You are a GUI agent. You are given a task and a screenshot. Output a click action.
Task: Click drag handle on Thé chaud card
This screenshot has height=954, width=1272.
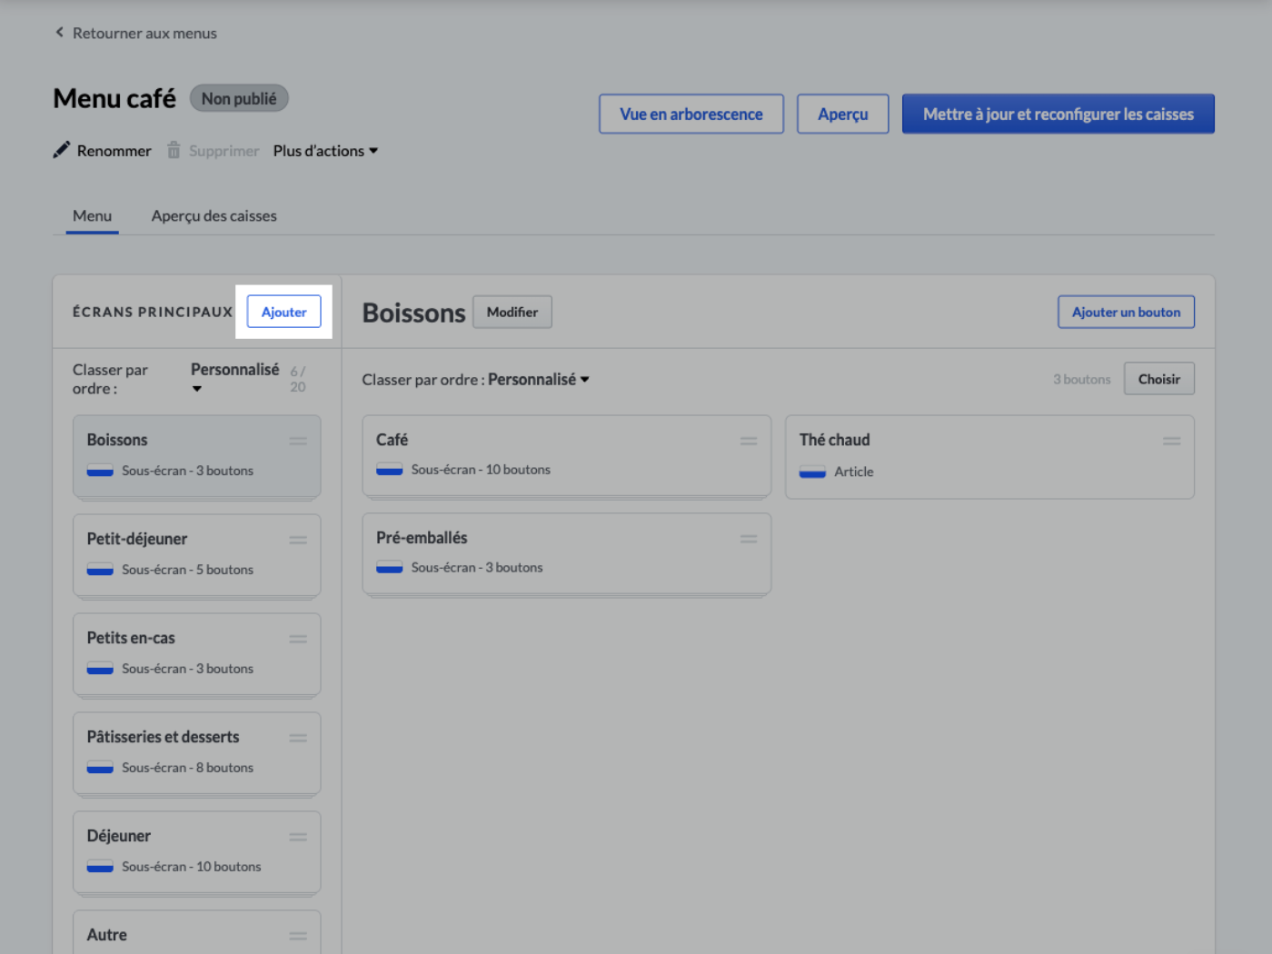click(x=1172, y=441)
